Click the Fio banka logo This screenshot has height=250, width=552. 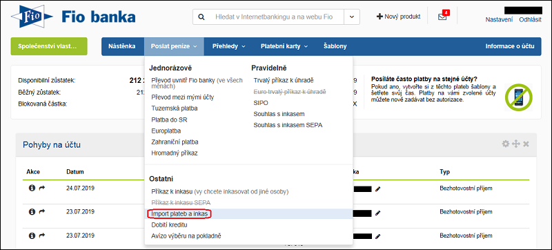pos(73,17)
